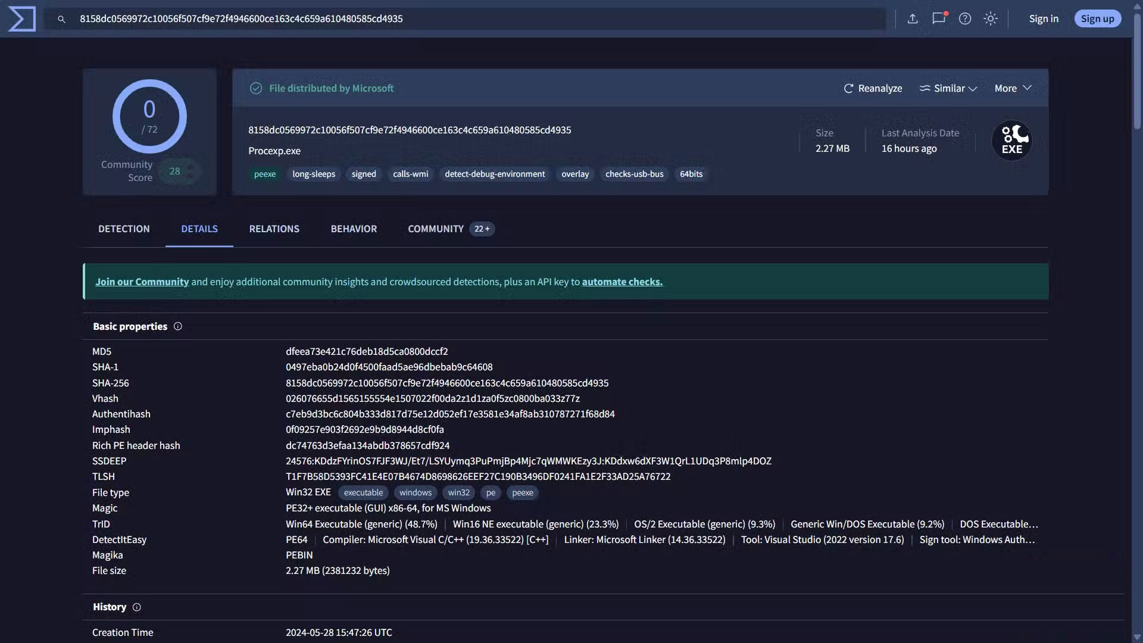The width and height of the screenshot is (1143, 643).
Task: Click the help question mark icon
Action: pos(965,19)
